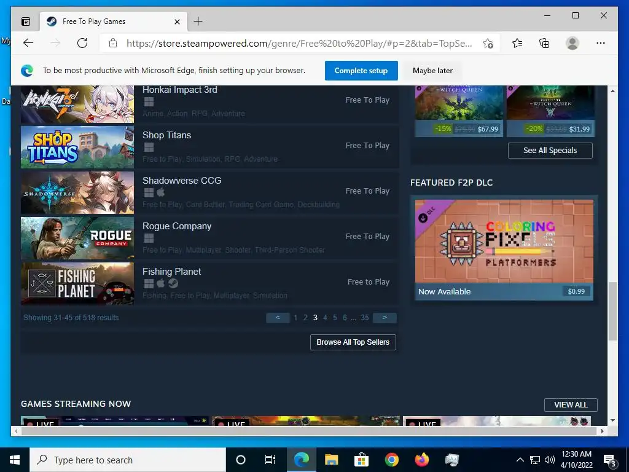Open Cortana circle icon
The image size is (629, 472).
(x=241, y=460)
